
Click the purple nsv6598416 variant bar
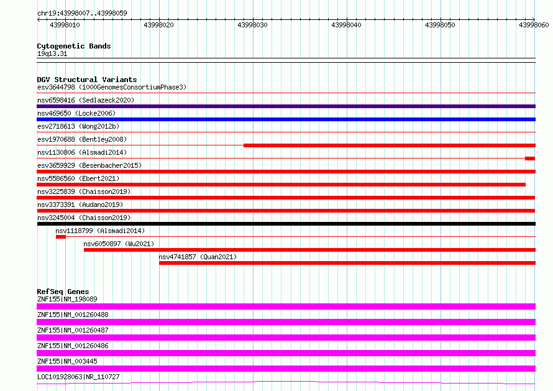pyautogui.click(x=286, y=106)
